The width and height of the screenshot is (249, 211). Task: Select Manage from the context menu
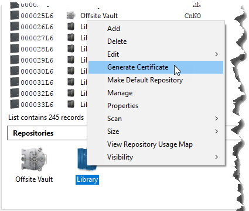click(x=156, y=93)
